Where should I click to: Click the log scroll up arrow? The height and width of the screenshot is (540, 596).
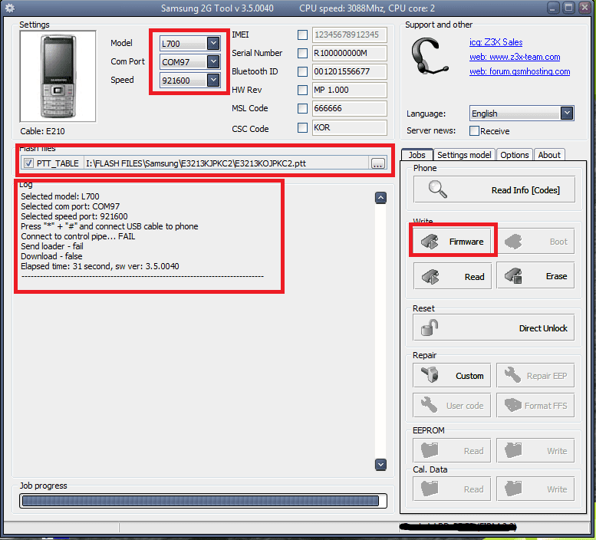click(x=380, y=197)
